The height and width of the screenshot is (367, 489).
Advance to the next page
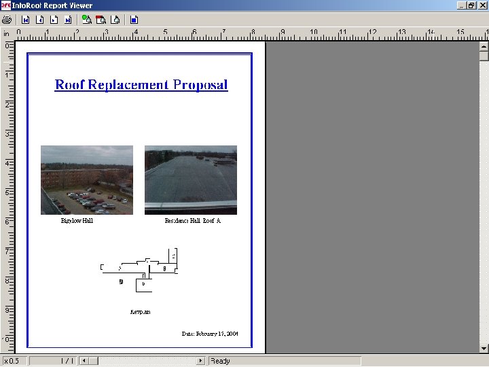point(53,20)
